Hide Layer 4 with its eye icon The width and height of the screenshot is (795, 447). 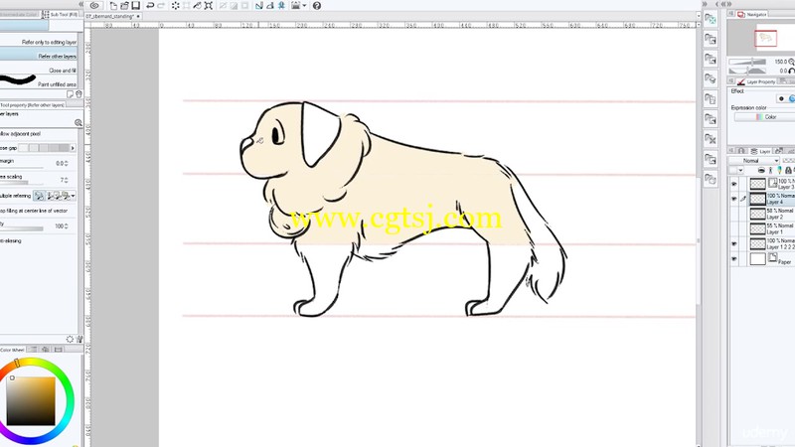[x=734, y=199]
